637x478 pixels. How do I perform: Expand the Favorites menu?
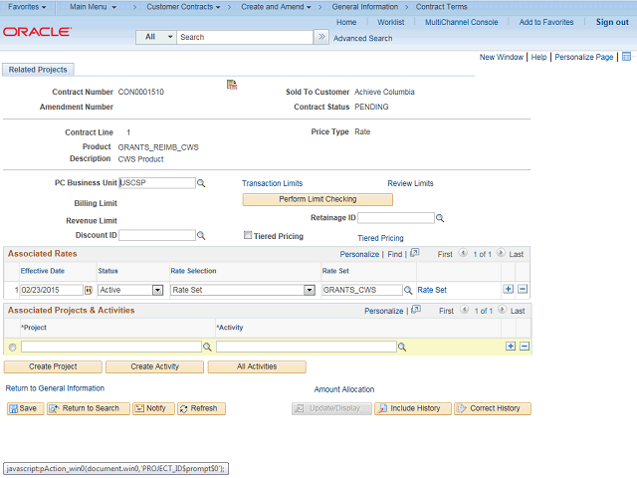click(x=27, y=7)
